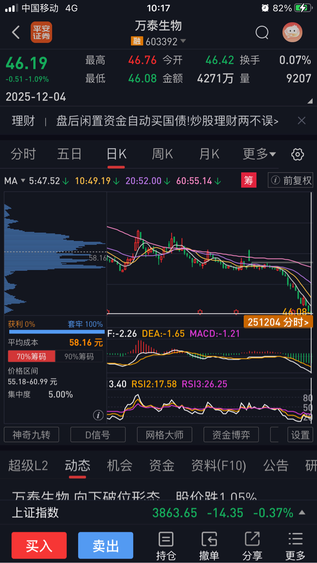Open the 251204 分时 orange button
Image resolution: width=317 pixels, height=563 pixels.
278,322
